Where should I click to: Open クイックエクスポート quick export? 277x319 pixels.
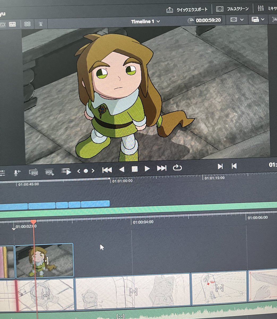[192, 10]
